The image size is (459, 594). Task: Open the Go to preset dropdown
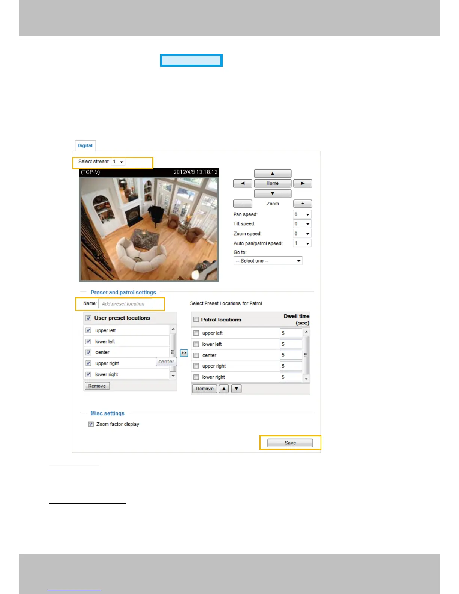[268, 261]
